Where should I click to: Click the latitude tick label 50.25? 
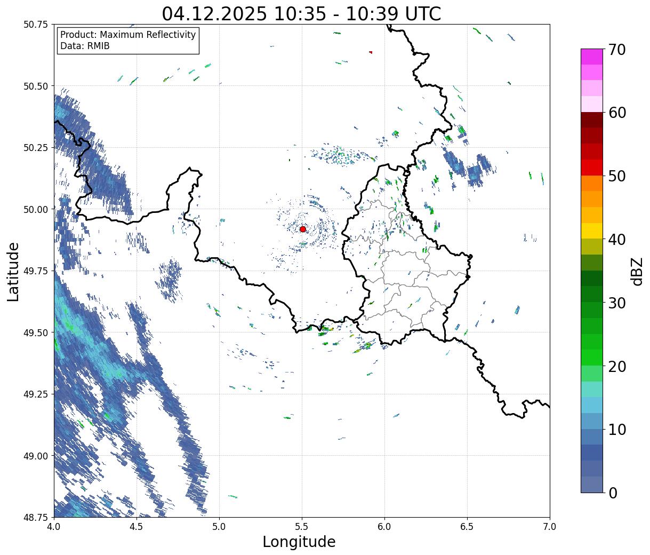[x=36, y=148]
